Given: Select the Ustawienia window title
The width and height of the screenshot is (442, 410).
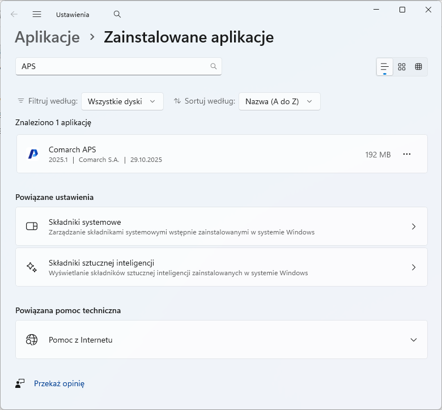Looking at the screenshot, I should pyautogui.click(x=73, y=15).
